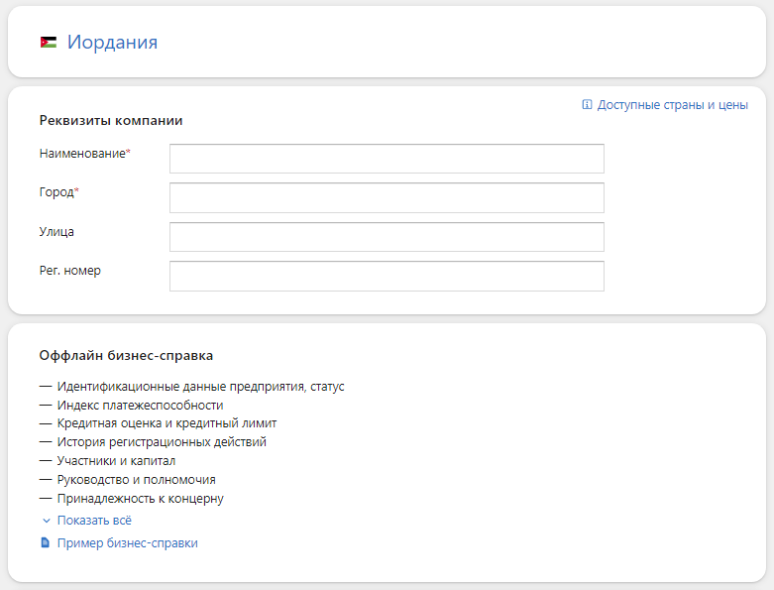Click the Jordan flag icon
This screenshot has width=774, height=590.
[x=49, y=43]
